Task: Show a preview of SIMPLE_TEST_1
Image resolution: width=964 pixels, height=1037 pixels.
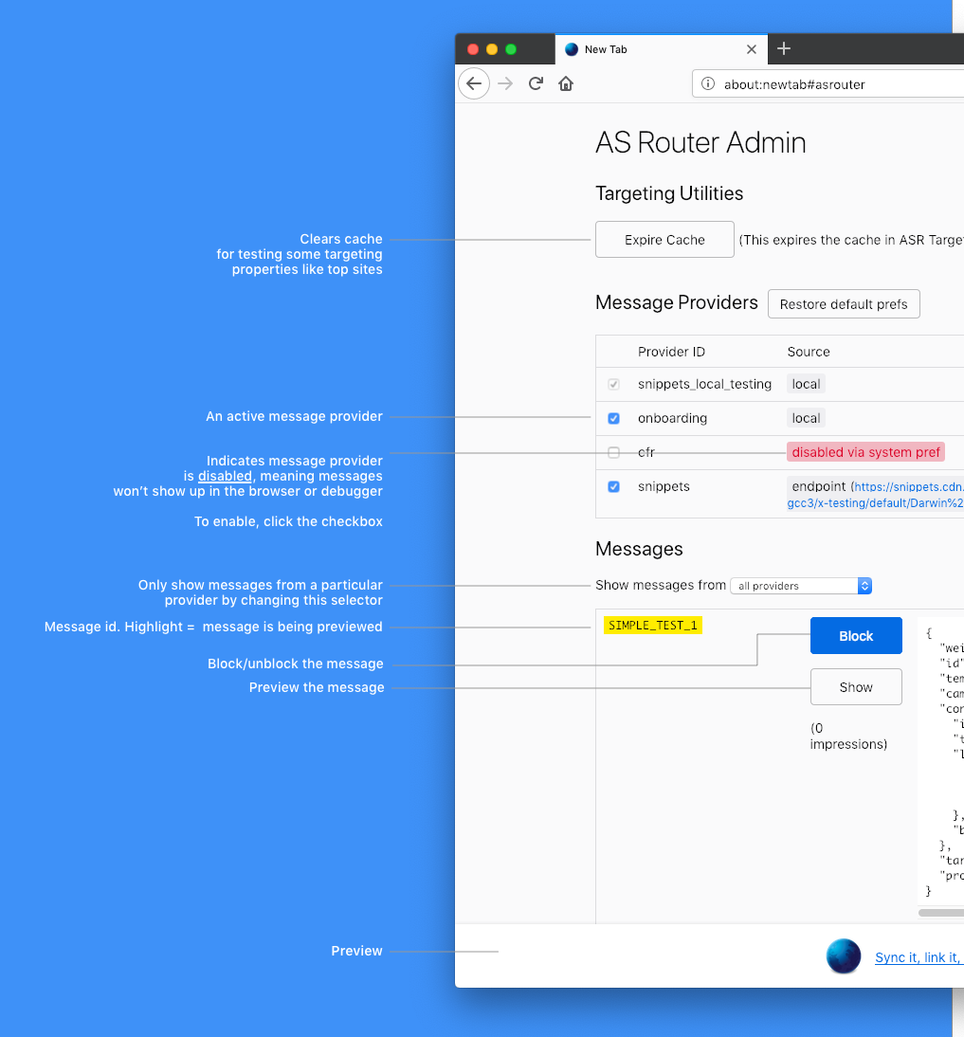Action: (x=856, y=686)
